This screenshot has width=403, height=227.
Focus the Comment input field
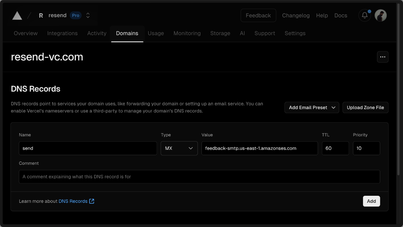pos(199,177)
